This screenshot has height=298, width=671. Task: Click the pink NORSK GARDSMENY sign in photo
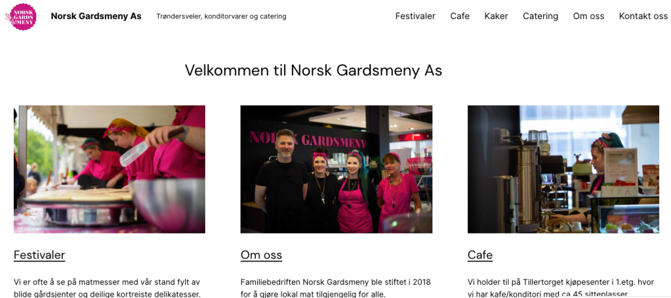(x=308, y=140)
